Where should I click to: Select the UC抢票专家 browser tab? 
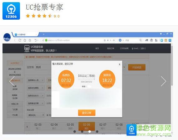[x=25, y=35]
